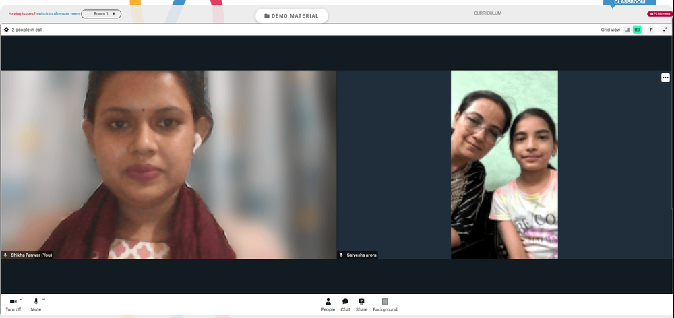Open the Chat panel
674x318 pixels.
point(345,305)
